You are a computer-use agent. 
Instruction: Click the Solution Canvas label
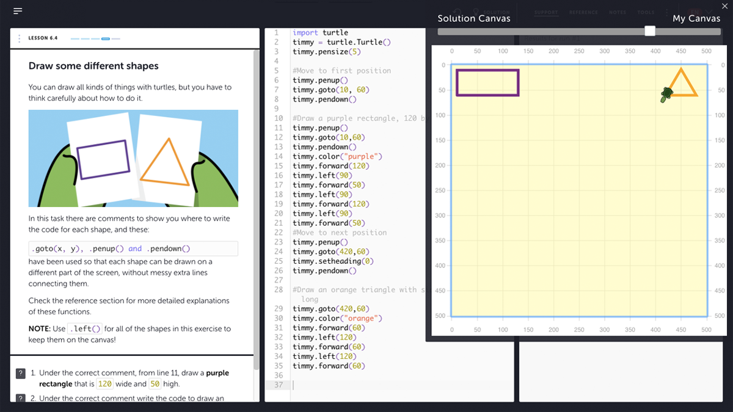473,18
